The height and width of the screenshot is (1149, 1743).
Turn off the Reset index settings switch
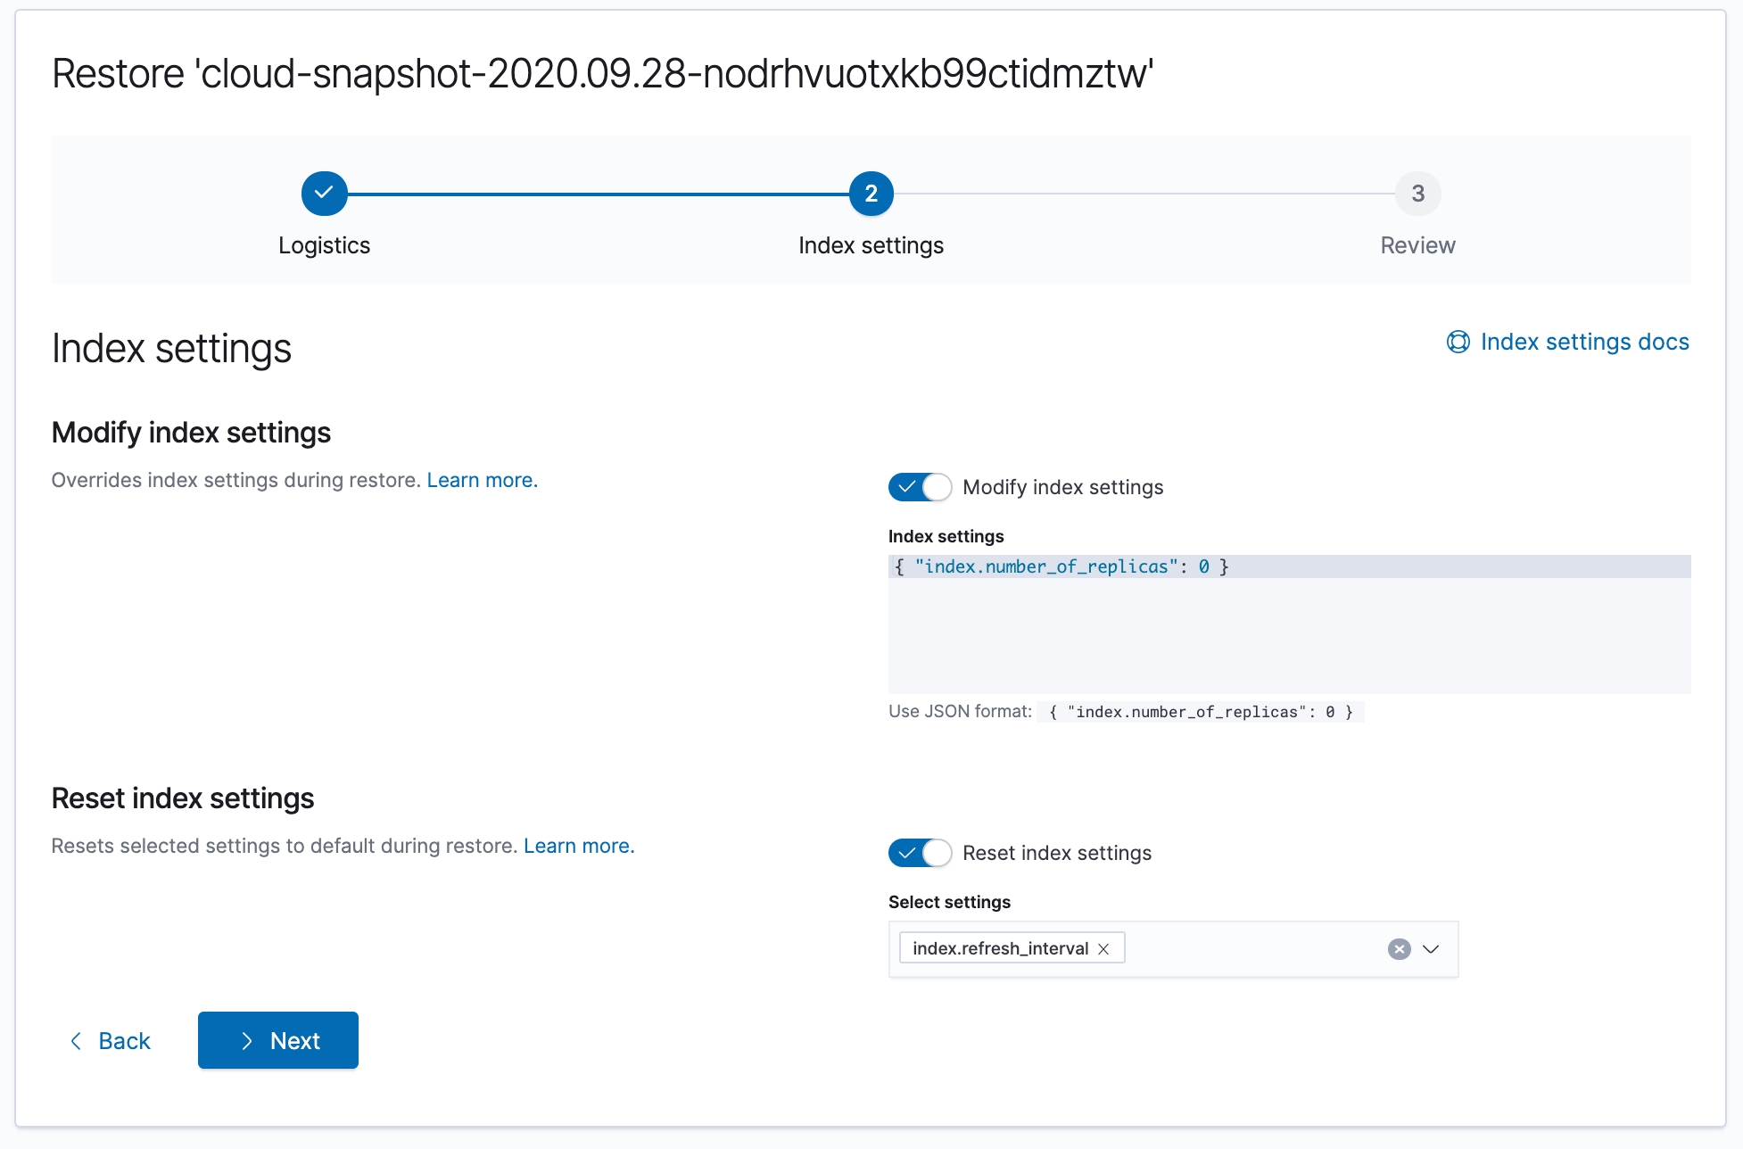point(920,853)
